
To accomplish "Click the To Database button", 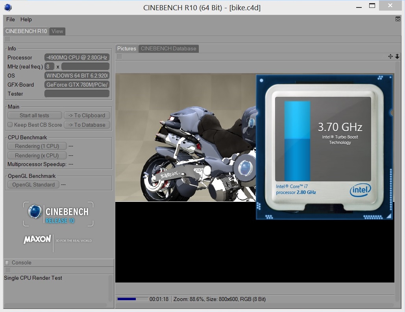I will pyautogui.click(x=87, y=125).
